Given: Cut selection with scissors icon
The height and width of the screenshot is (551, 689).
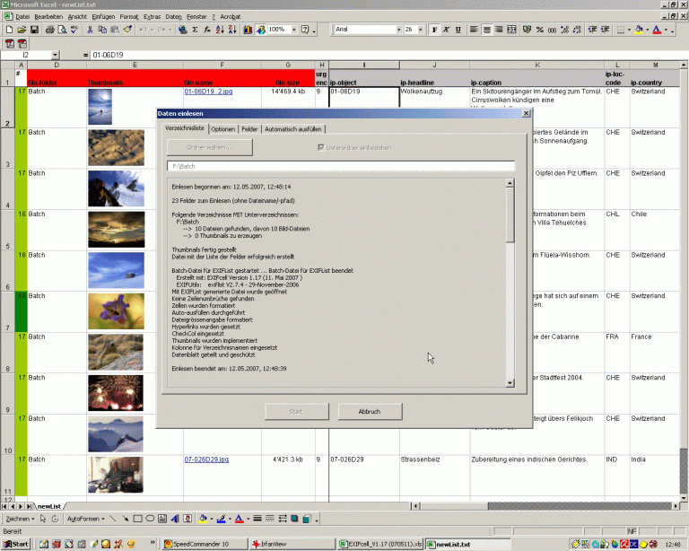Looking at the screenshot, I should (90, 30).
